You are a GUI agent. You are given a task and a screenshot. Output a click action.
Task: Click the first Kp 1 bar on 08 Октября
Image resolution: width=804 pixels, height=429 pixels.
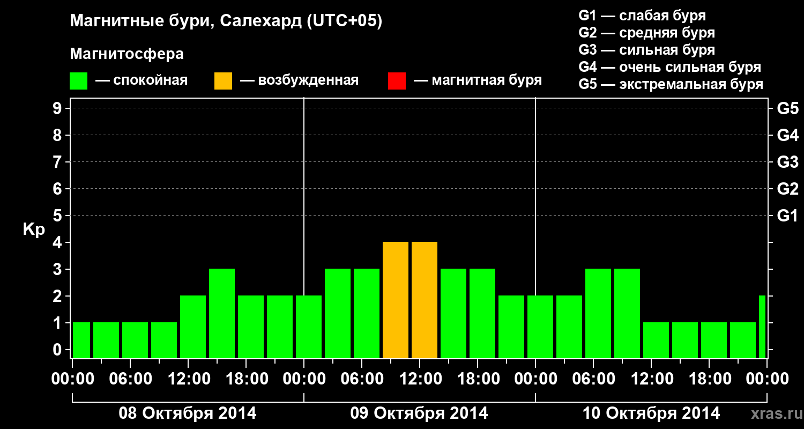coord(81,341)
